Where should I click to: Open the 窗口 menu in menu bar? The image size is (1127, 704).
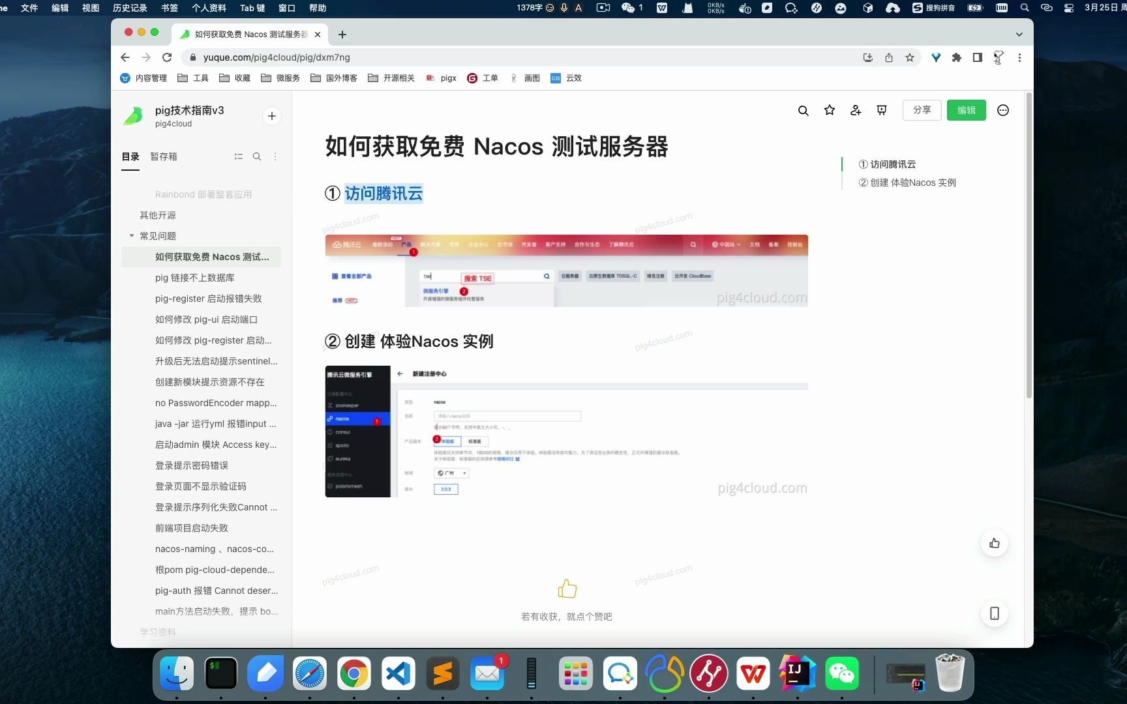pos(287,8)
